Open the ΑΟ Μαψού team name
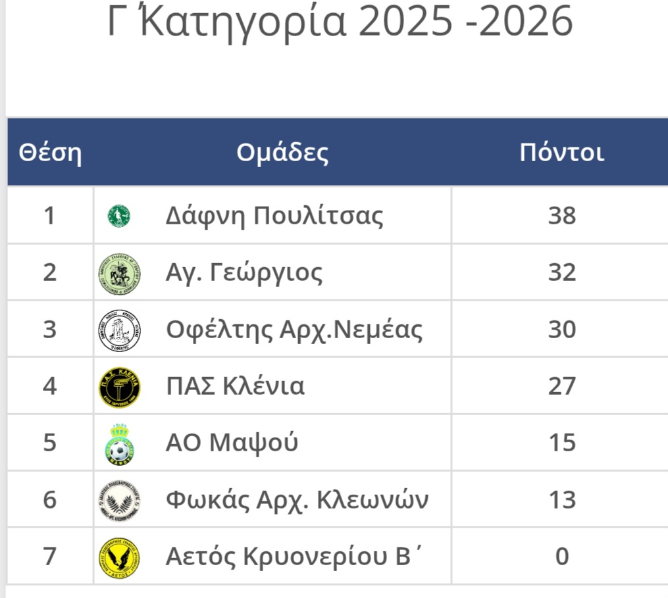Viewport: 668px width, 598px height. point(232,443)
